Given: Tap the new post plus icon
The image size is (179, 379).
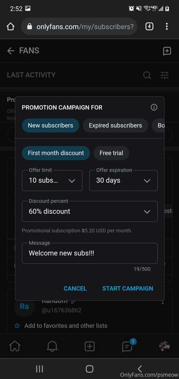Looking at the screenshot, I should click(x=89, y=346).
